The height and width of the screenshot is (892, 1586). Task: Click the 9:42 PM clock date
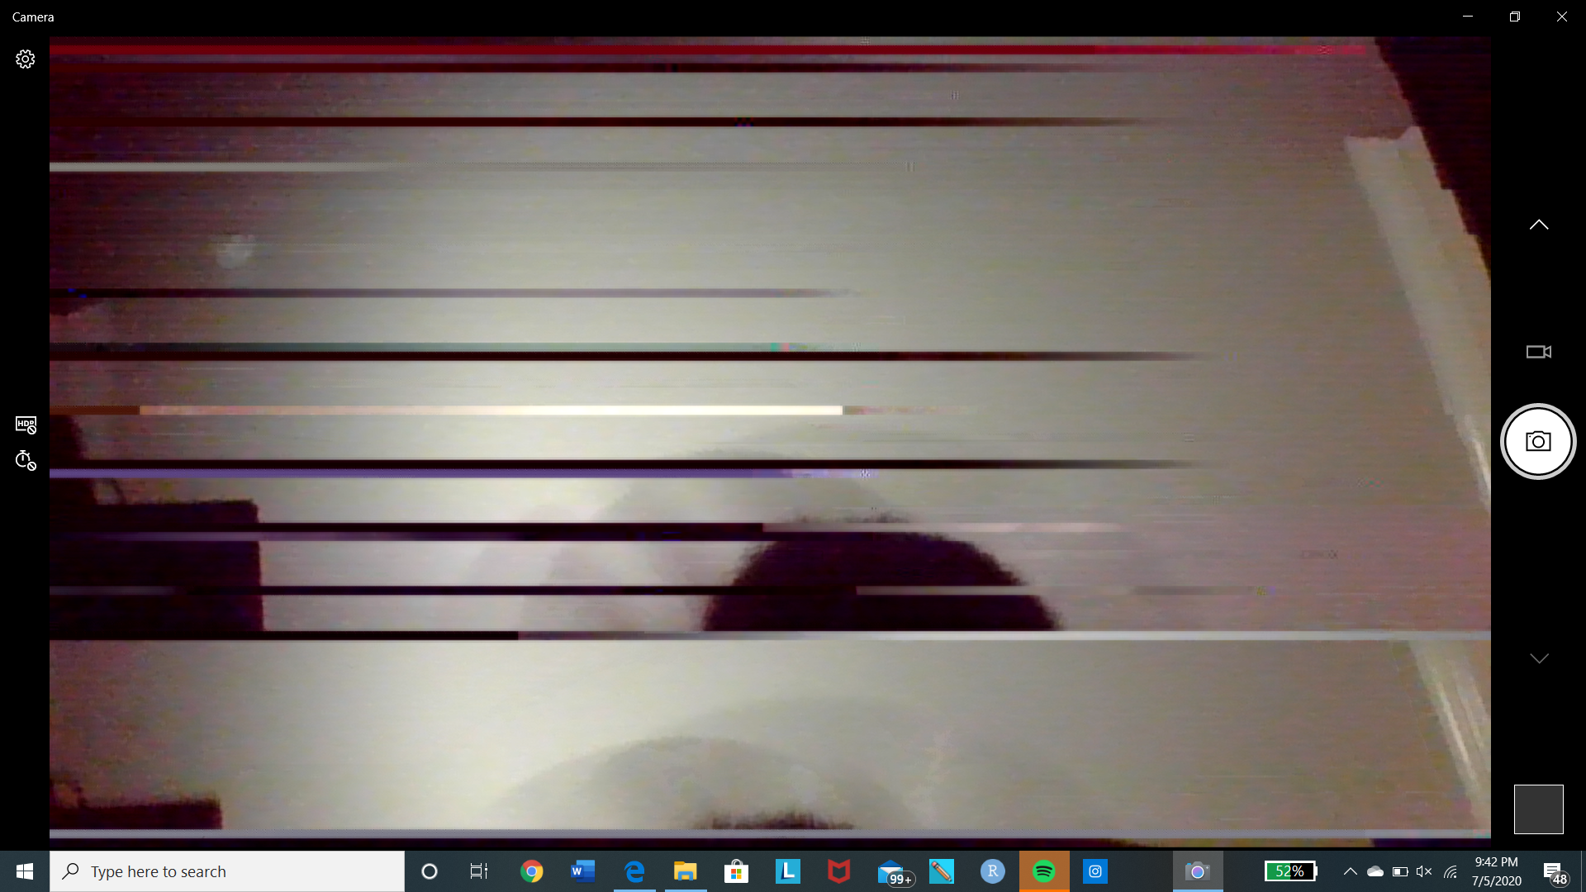click(1496, 871)
